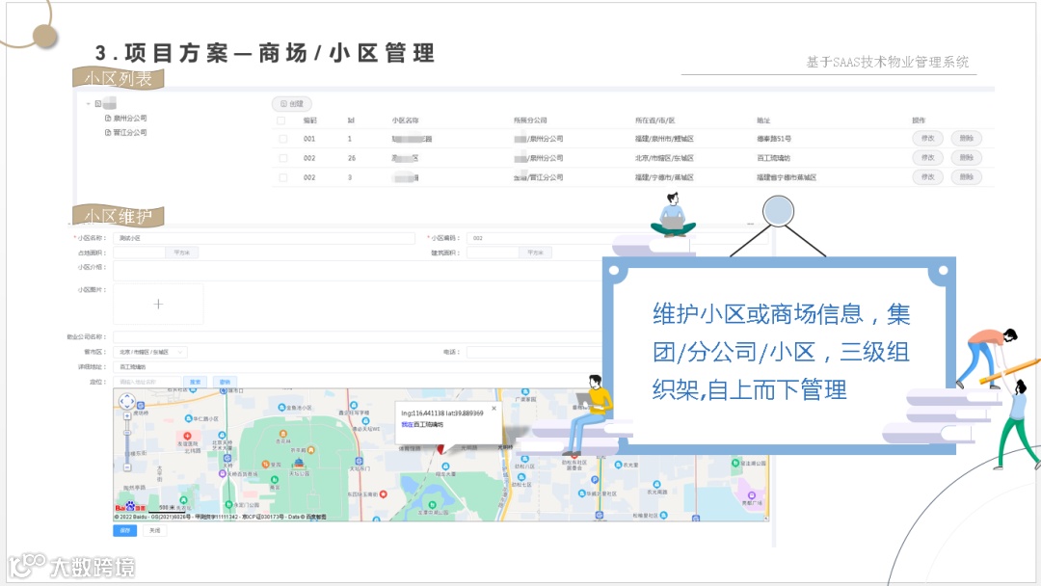This screenshot has width=1041, height=586.
Task: Click the red location marker on map
Action: (440, 449)
